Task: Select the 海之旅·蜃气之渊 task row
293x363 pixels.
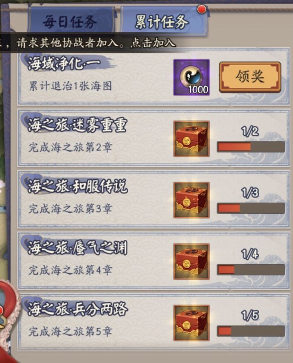Action: pos(154,261)
